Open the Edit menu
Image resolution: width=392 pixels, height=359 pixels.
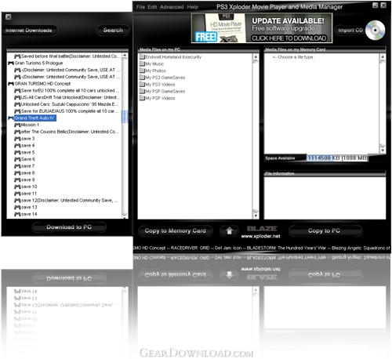point(152,7)
